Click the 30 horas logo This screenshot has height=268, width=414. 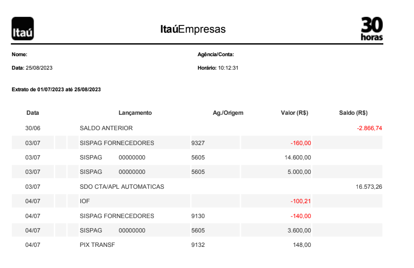372,29
